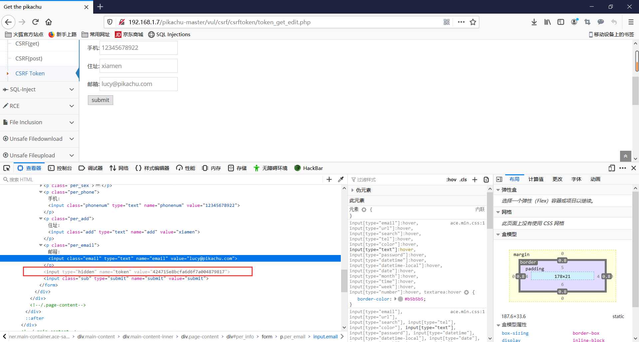The width and height of the screenshot is (639, 342).
Task: Open the 存储 storage tab
Action: [237, 168]
